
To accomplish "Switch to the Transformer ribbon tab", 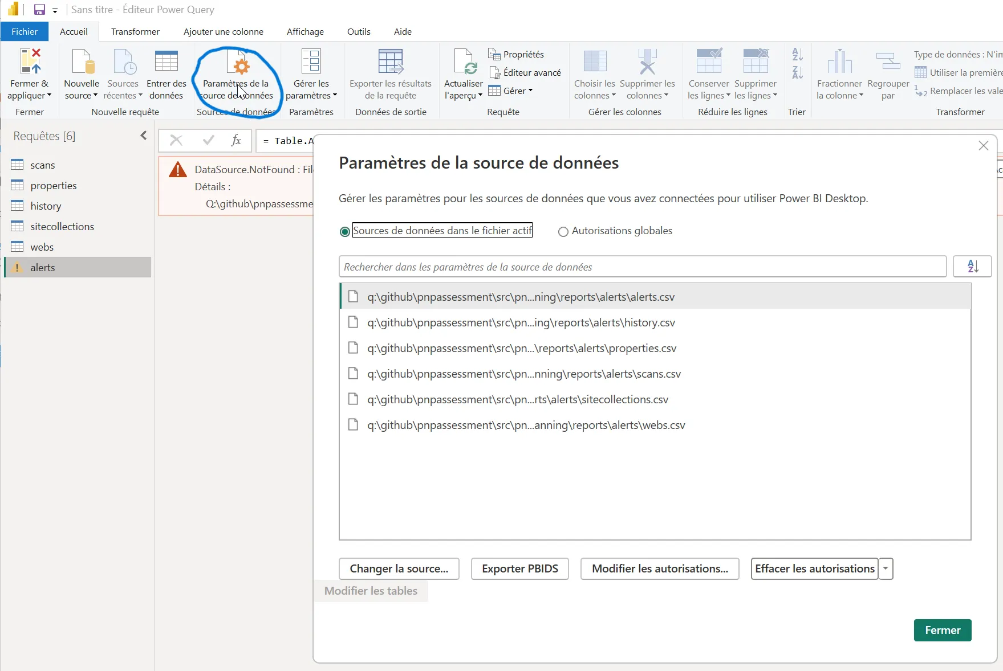I will [x=135, y=31].
